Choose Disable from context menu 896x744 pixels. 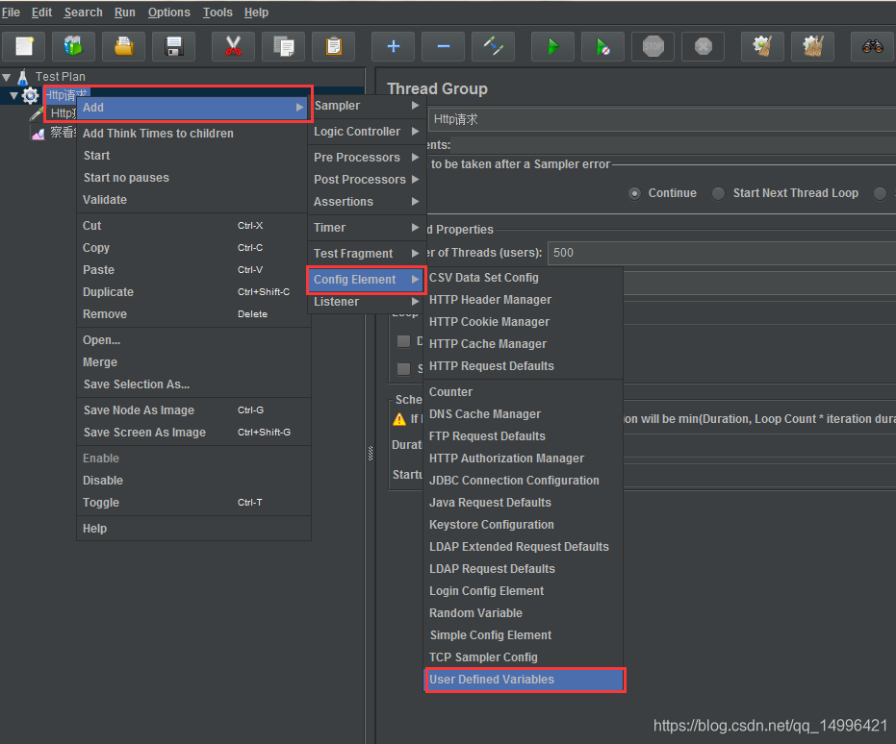click(193, 481)
